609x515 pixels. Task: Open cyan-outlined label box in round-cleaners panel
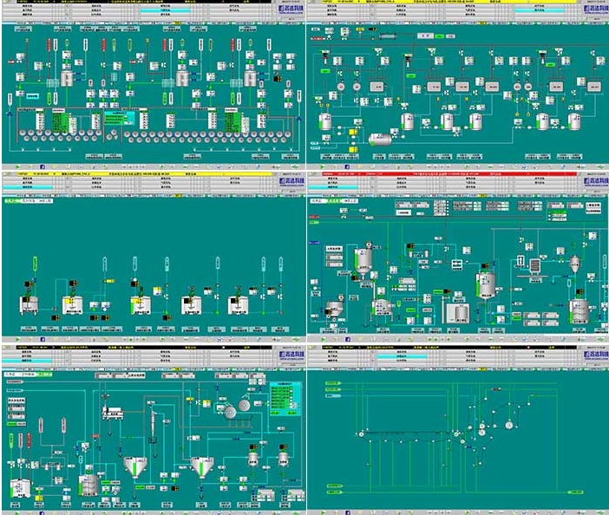tap(33, 96)
